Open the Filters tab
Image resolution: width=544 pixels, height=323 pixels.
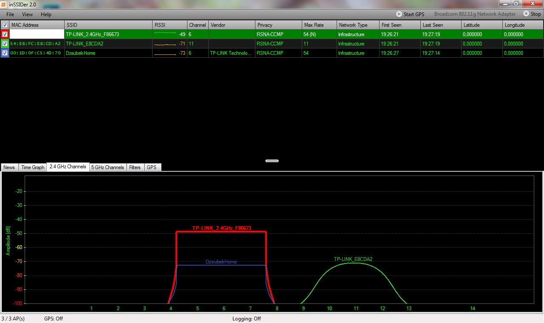tap(135, 167)
